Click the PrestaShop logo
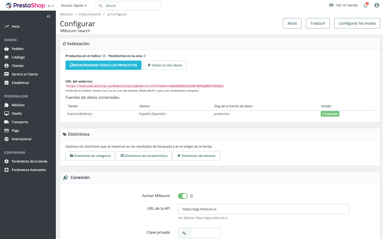383x239 pixels. [25, 5]
